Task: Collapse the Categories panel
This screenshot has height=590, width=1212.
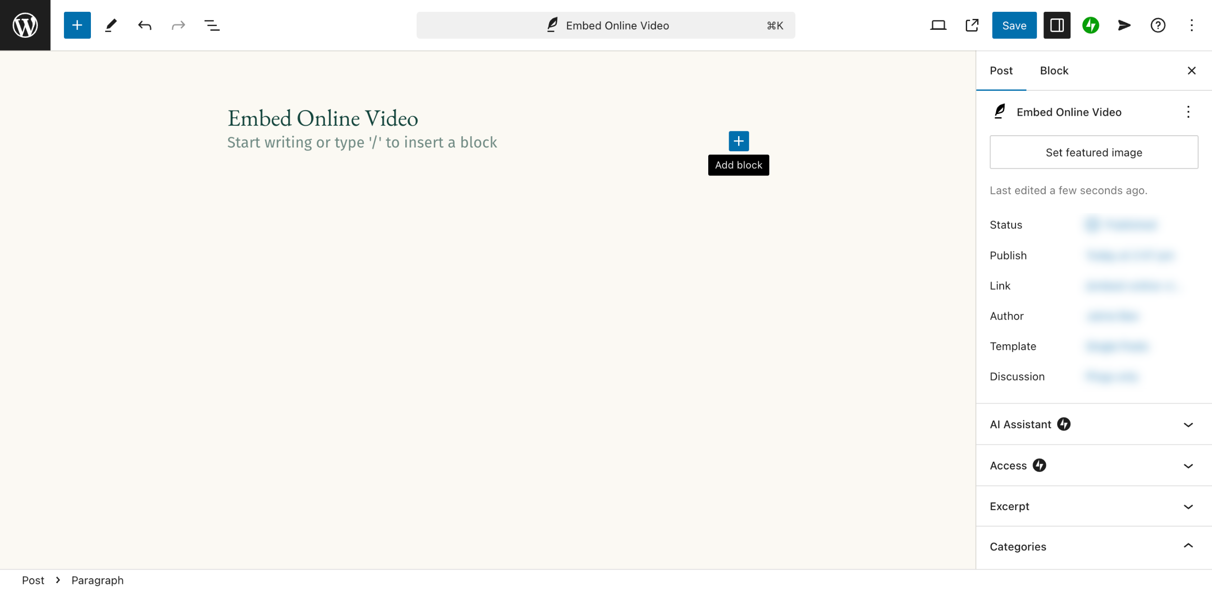Action: pos(1094,546)
